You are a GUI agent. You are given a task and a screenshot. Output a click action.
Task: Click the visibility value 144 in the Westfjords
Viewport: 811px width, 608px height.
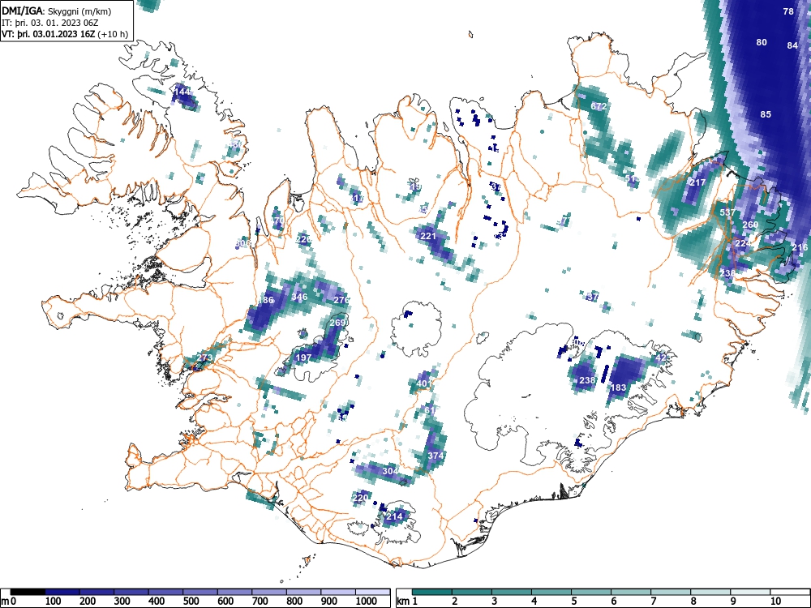(x=182, y=92)
